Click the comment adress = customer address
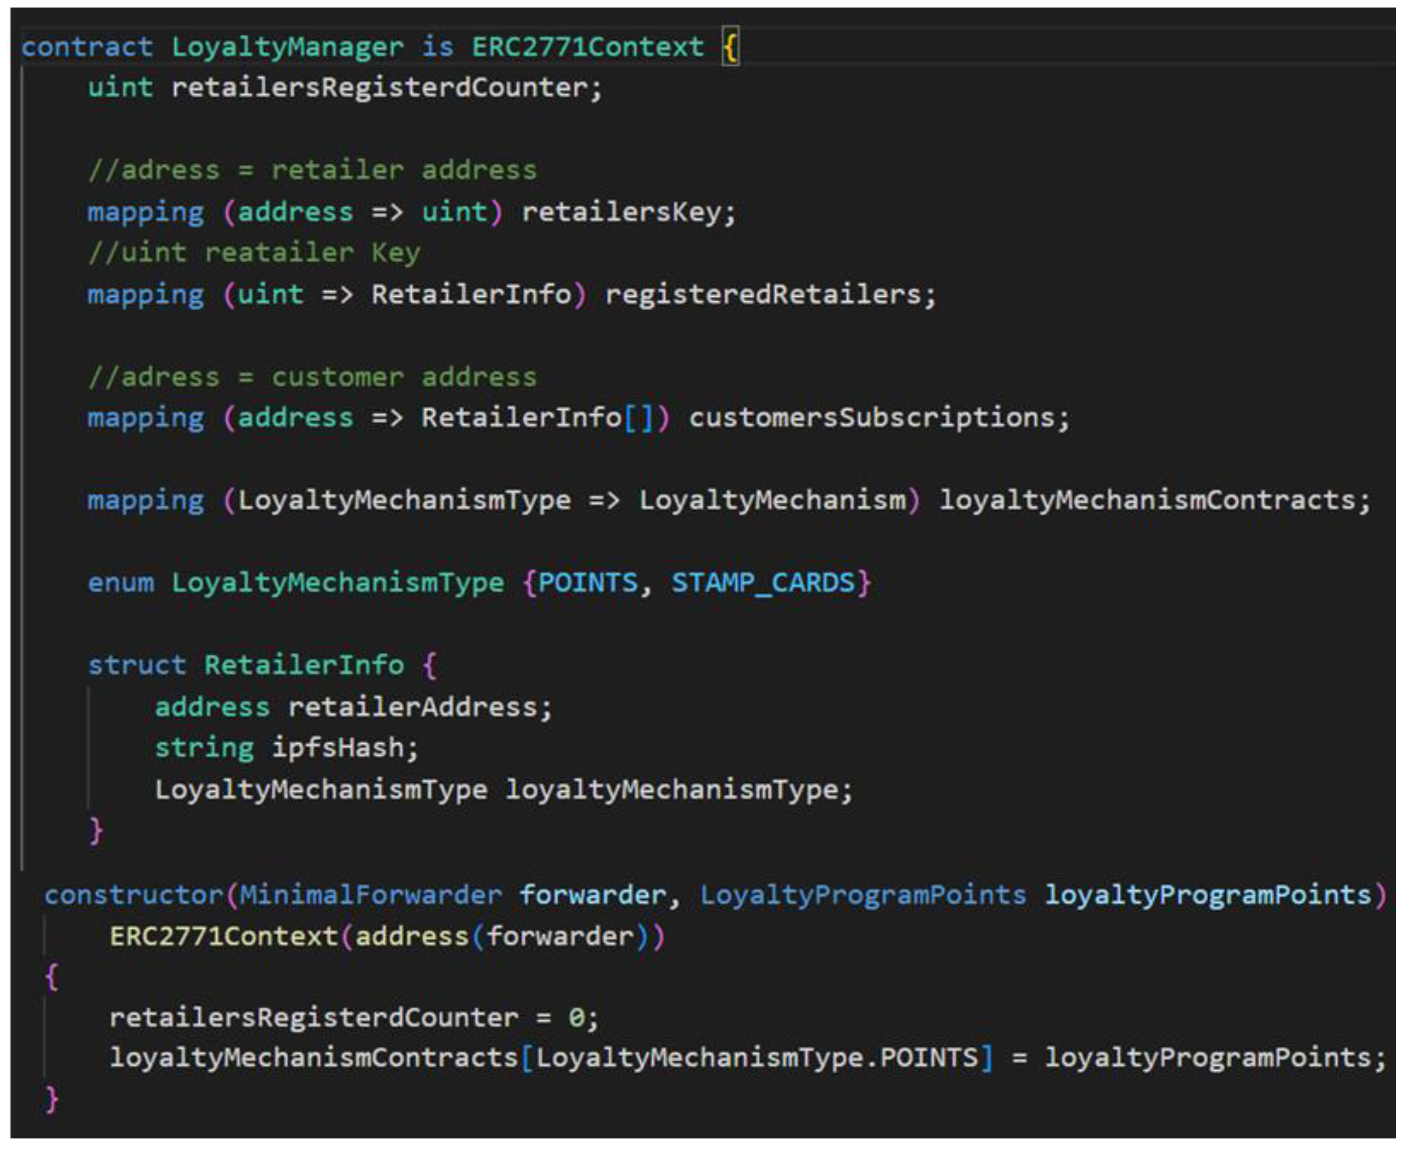1405x1152 pixels. (x=312, y=378)
